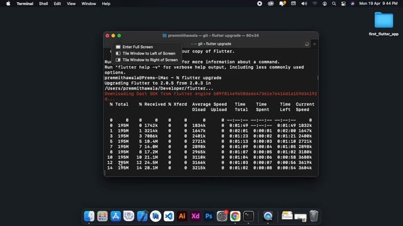Open Launchpad from the Dock

102,216
